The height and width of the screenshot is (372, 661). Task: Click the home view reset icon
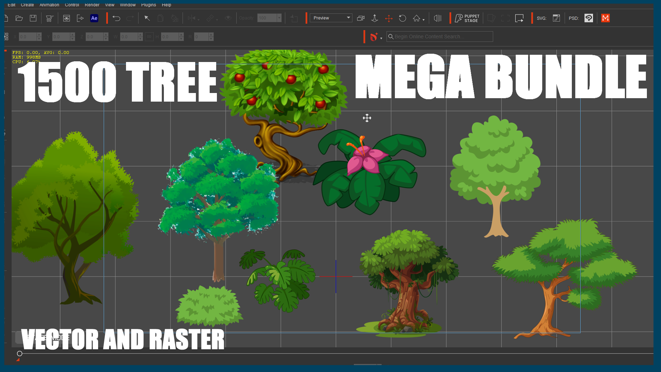417,18
